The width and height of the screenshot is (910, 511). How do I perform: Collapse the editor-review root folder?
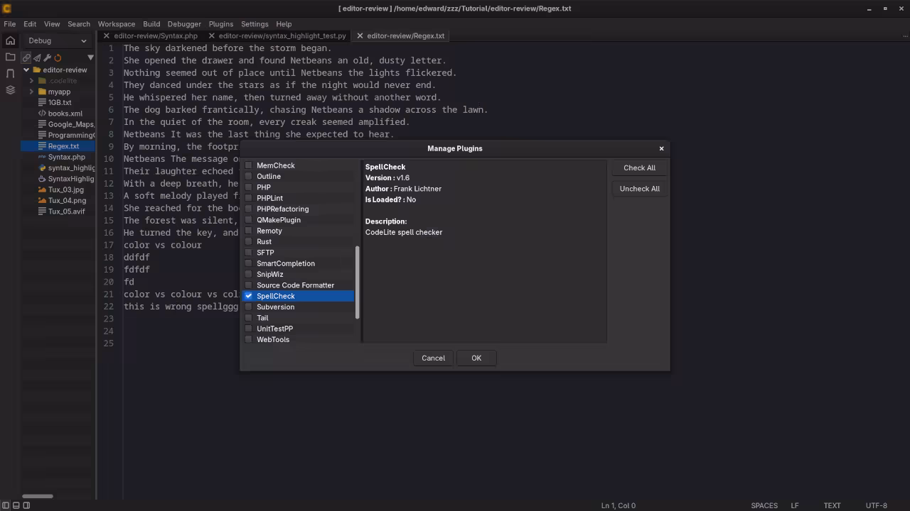pyautogui.click(x=26, y=70)
